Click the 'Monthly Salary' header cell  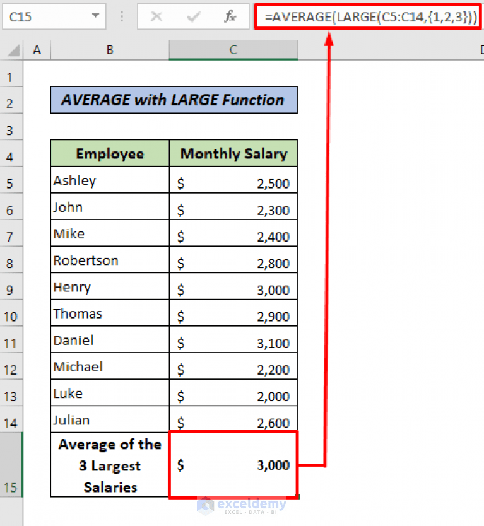(233, 153)
